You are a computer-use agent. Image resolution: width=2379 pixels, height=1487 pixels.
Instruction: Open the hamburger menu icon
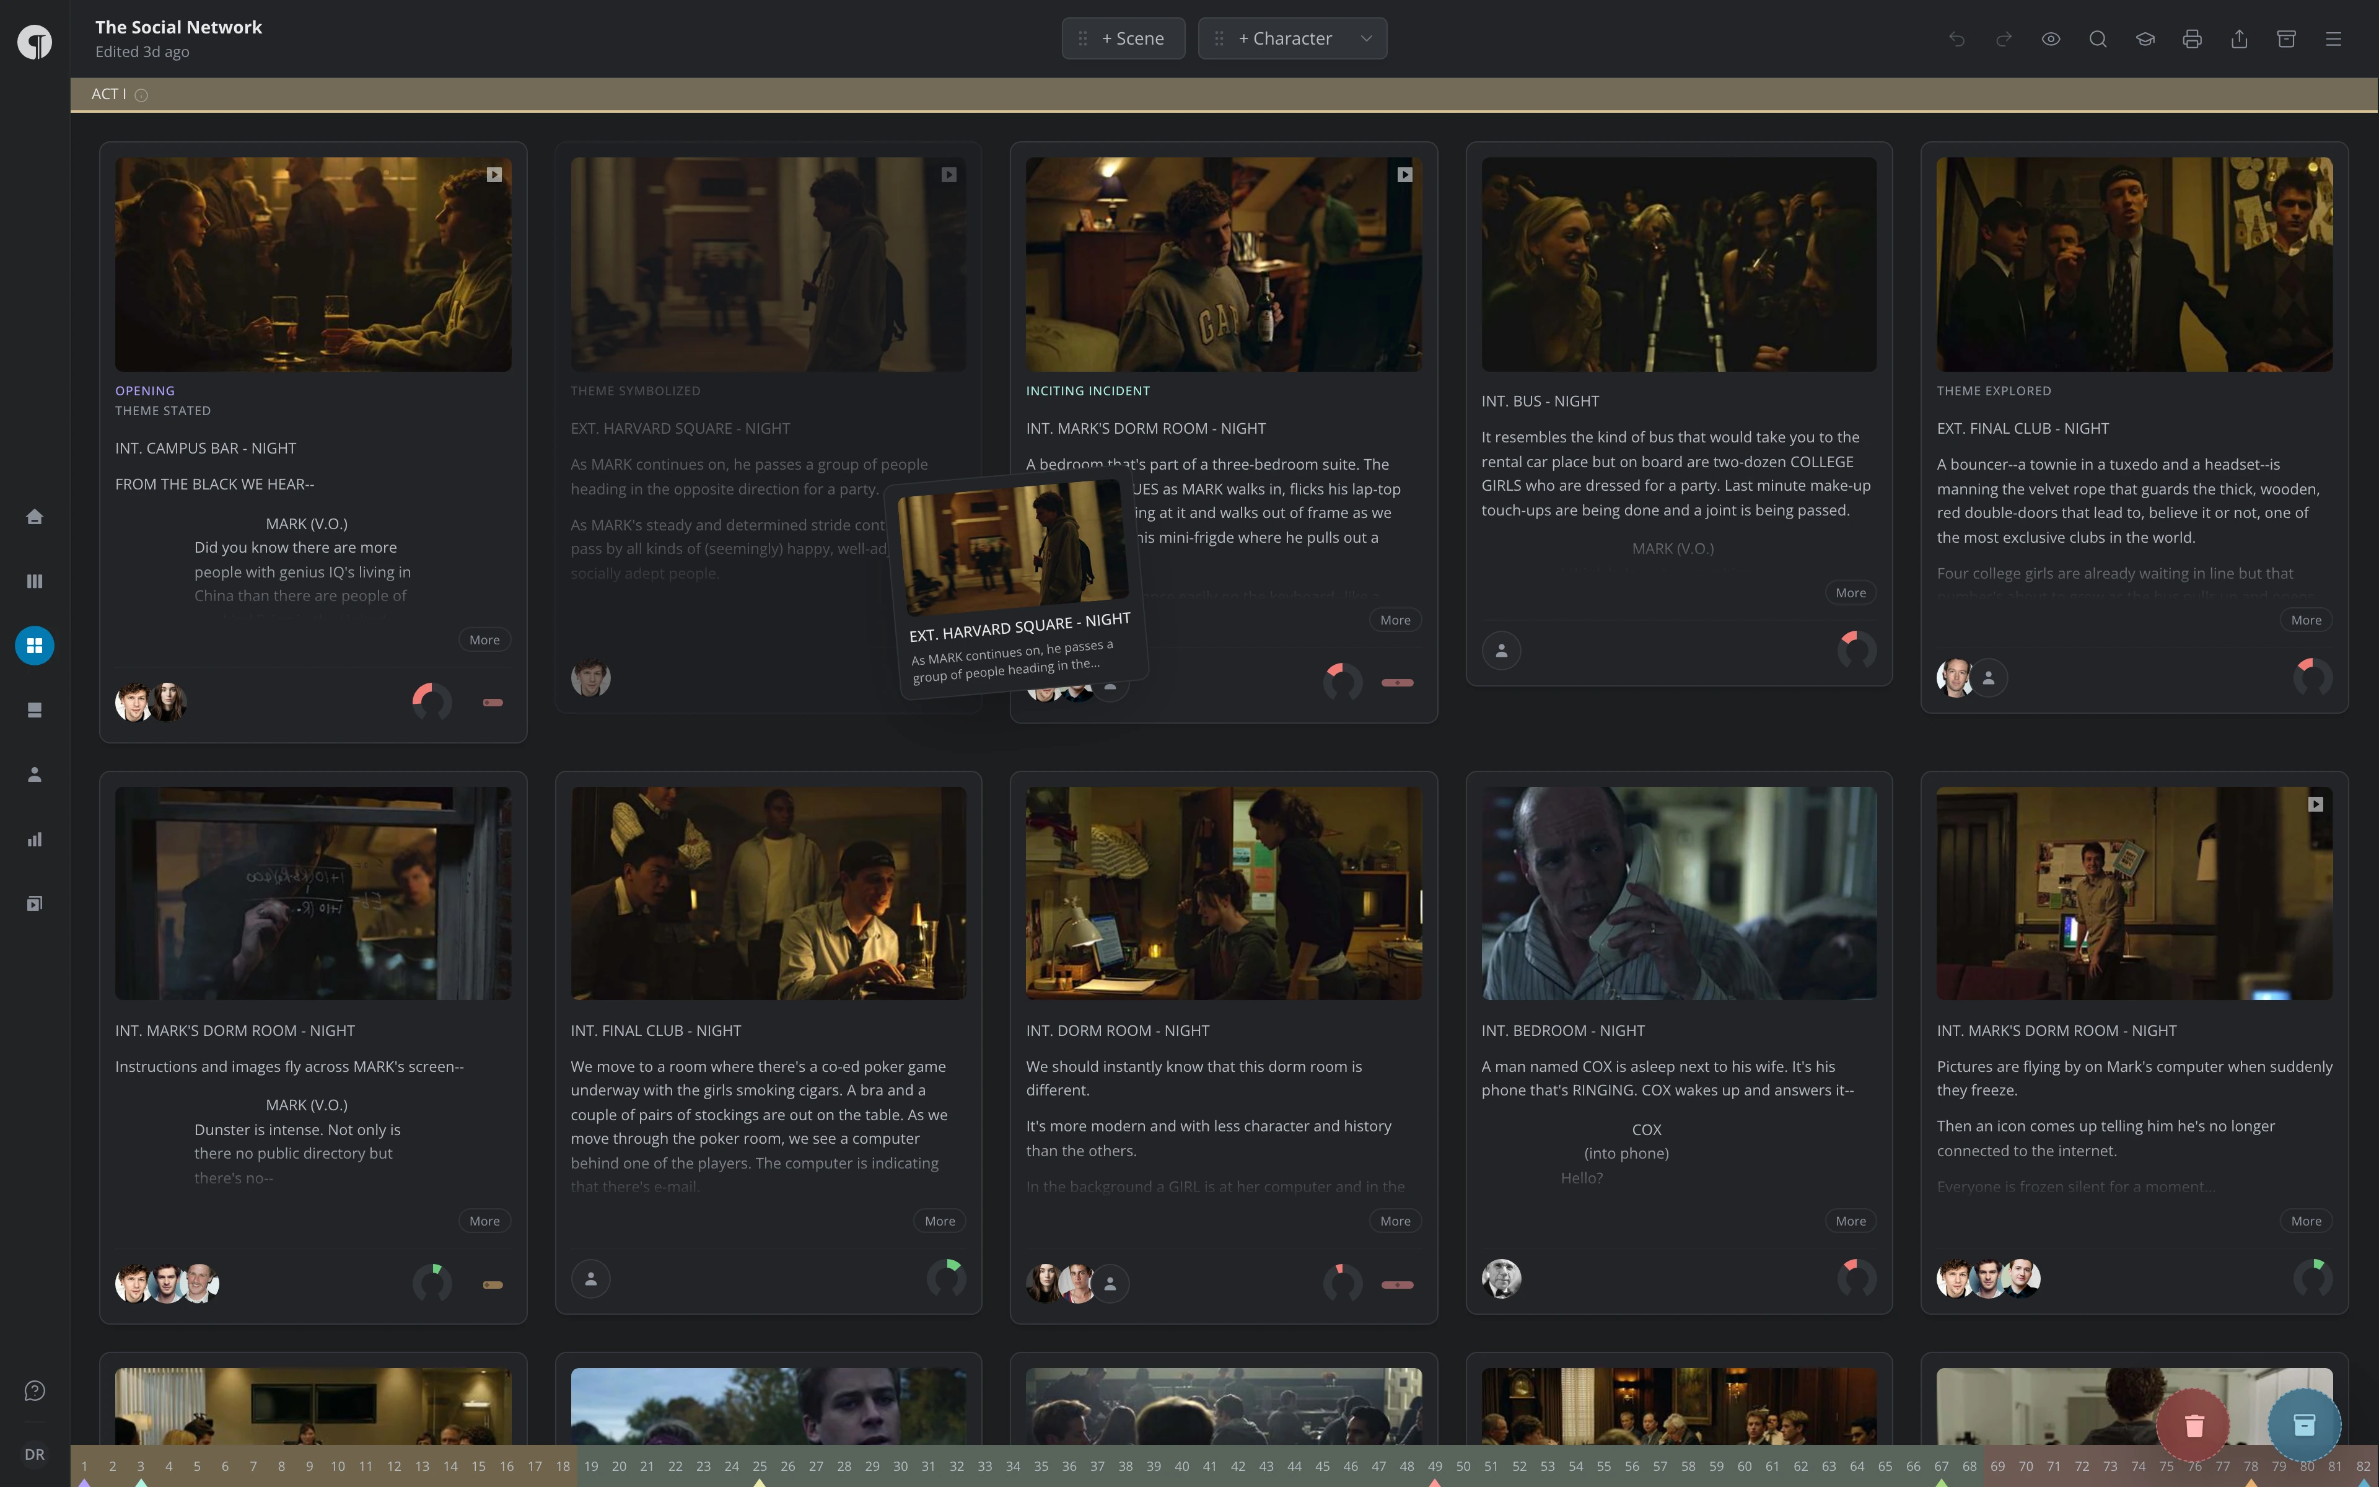(x=2334, y=39)
